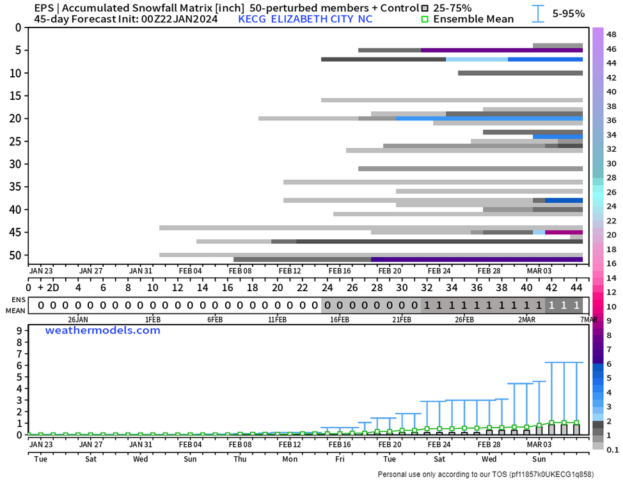Image resolution: width=623 pixels, height=480 pixels.
Task: Select the 7MAR date label under ensemble mean
Action: tap(588, 319)
